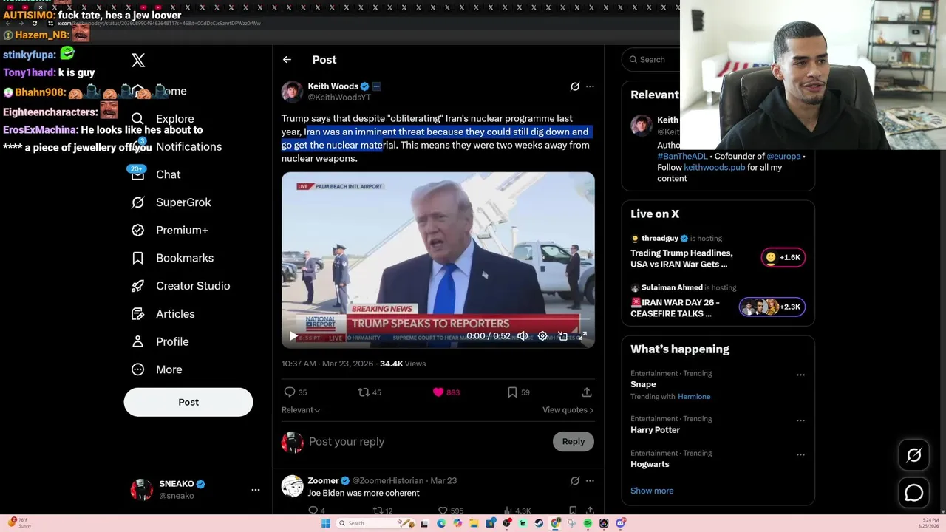Click the Profile person icon
Screen dimensions: 946x532
click(137, 341)
